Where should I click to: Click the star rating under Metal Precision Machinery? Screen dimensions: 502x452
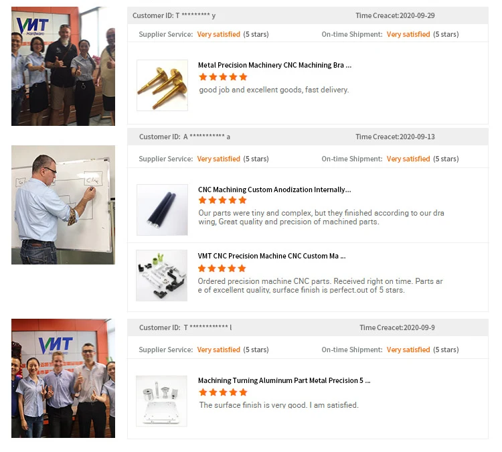tap(223, 77)
